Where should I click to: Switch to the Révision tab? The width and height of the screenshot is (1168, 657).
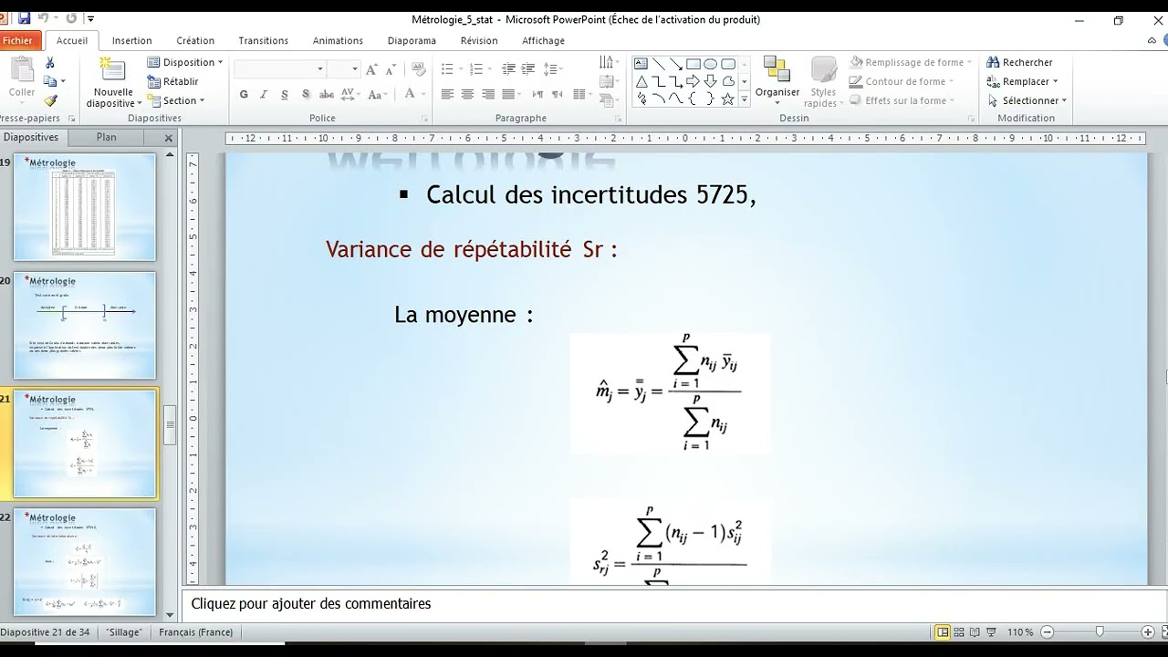coord(479,40)
